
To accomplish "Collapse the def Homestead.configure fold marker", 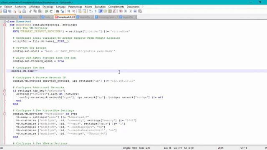I will point(5,25).
